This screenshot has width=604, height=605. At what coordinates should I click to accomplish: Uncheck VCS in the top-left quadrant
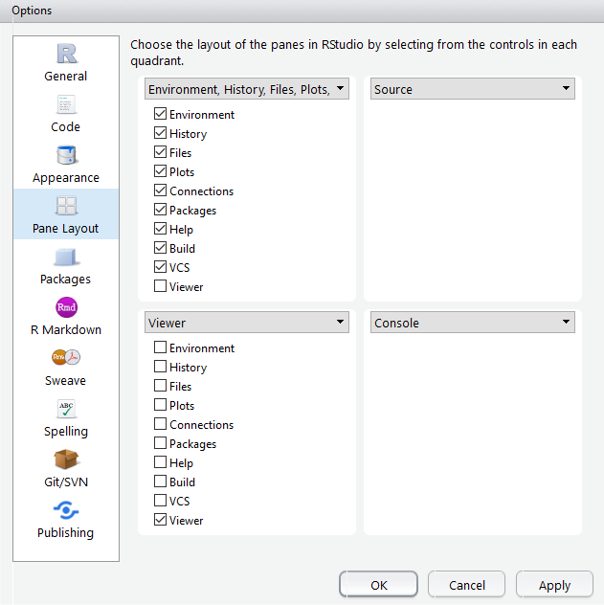[160, 267]
